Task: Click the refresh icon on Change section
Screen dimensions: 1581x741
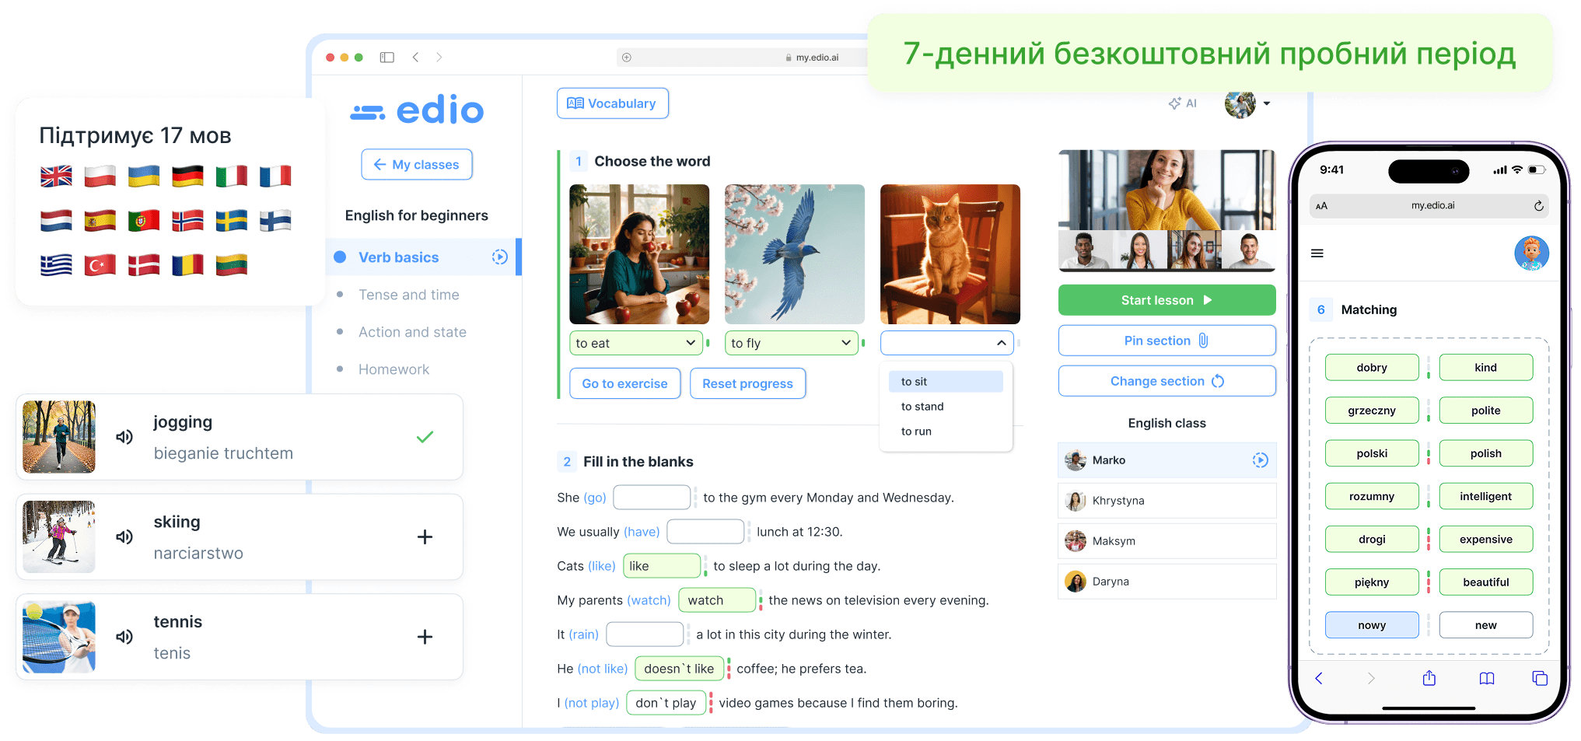Action: (x=1217, y=380)
